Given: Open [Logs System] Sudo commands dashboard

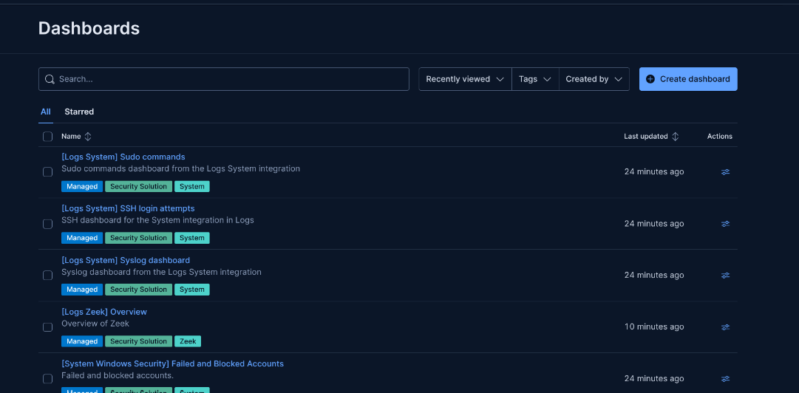Looking at the screenshot, I should coord(123,157).
